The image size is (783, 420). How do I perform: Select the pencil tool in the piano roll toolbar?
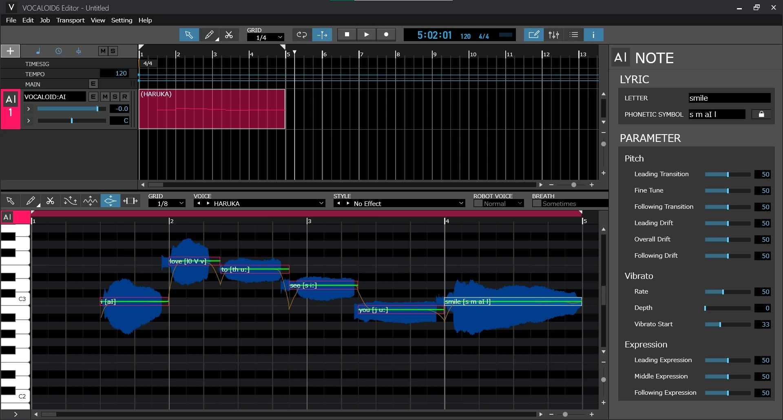point(31,201)
